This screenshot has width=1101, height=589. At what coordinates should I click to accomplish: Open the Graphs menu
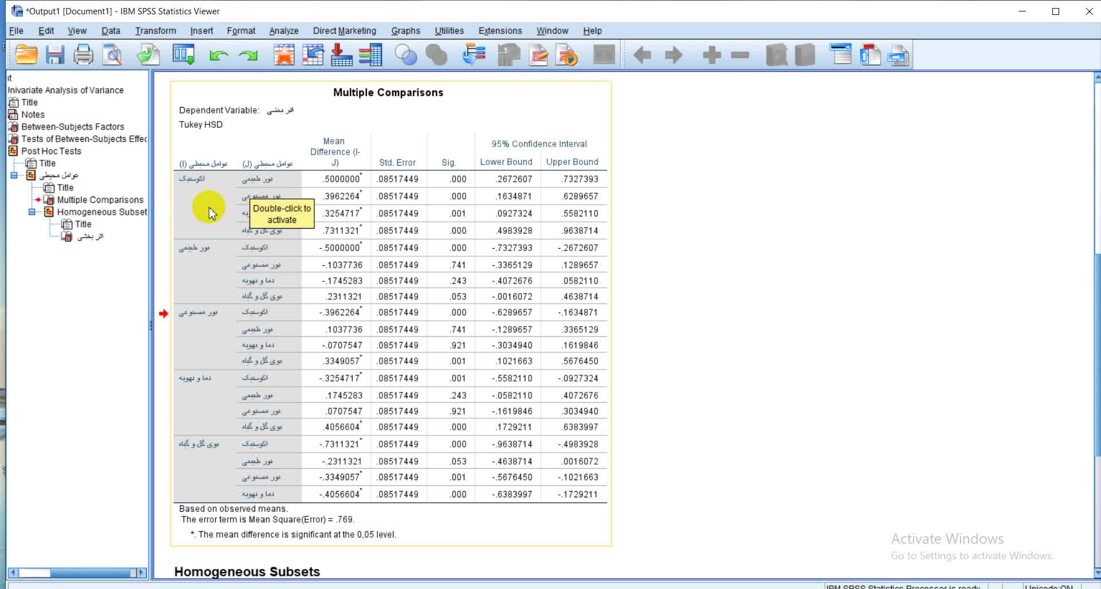point(405,31)
